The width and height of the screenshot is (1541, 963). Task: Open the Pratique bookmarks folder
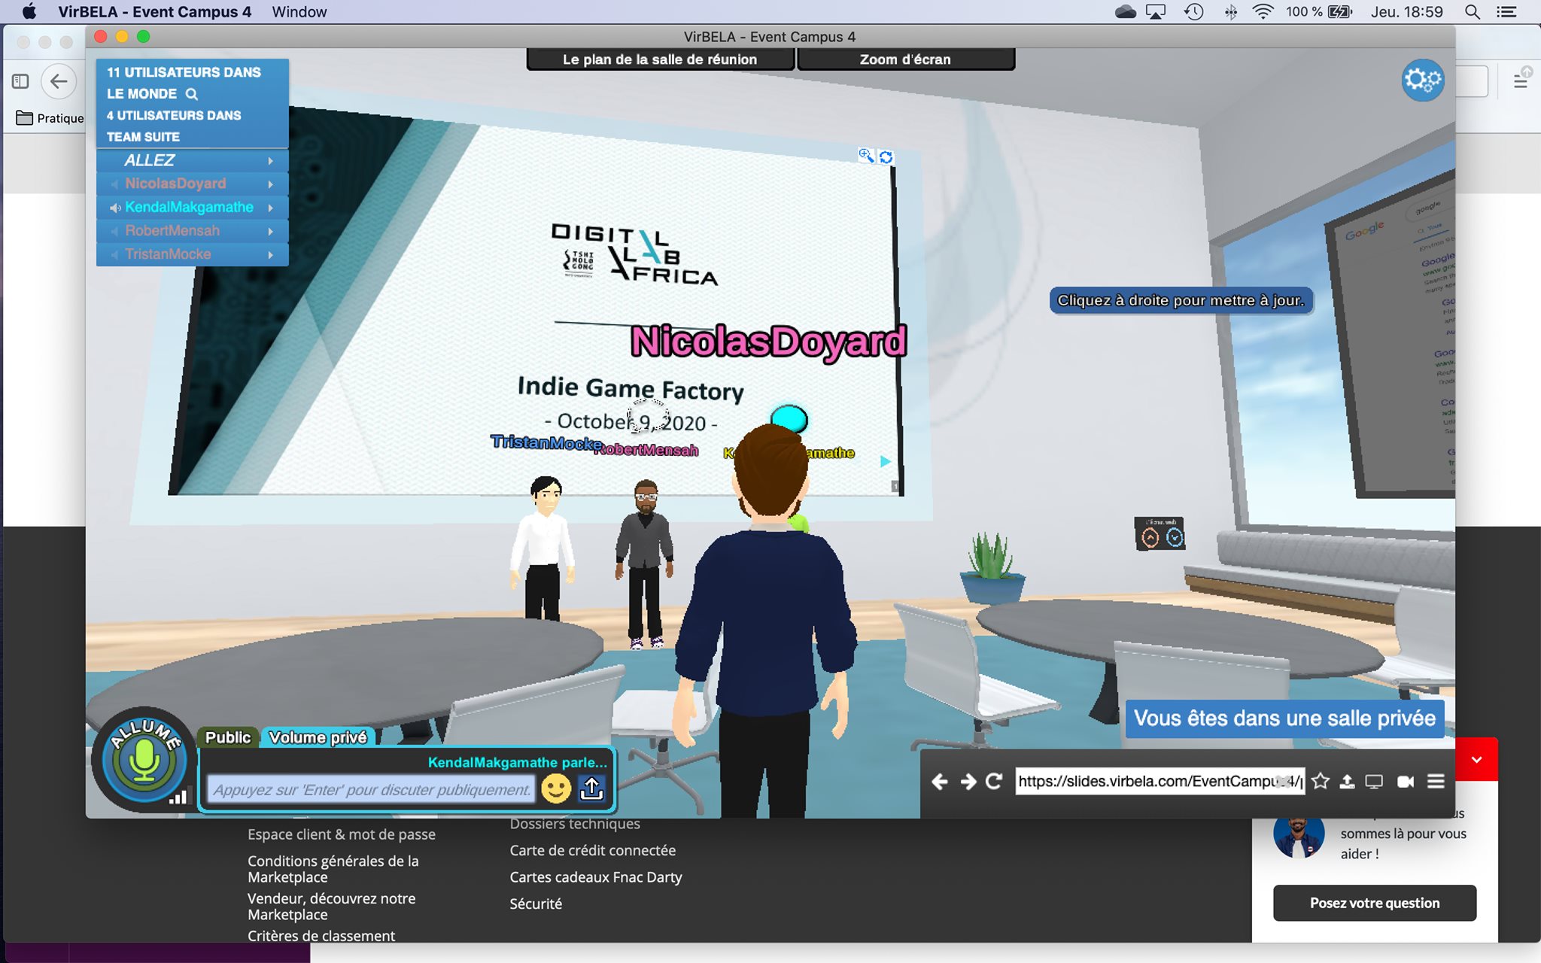point(50,118)
